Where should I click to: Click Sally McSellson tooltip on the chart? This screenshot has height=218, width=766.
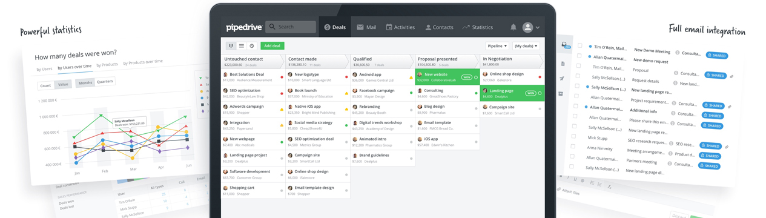[x=129, y=122]
